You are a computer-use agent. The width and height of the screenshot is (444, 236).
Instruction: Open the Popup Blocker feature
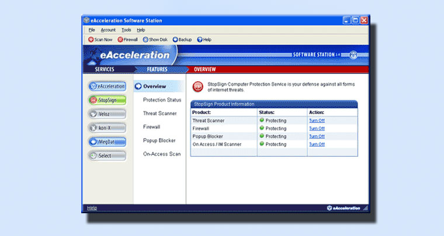pyautogui.click(x=159, y=140)
